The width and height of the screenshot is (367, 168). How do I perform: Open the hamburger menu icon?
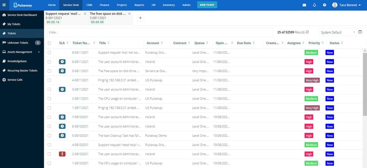click(4, 5)
